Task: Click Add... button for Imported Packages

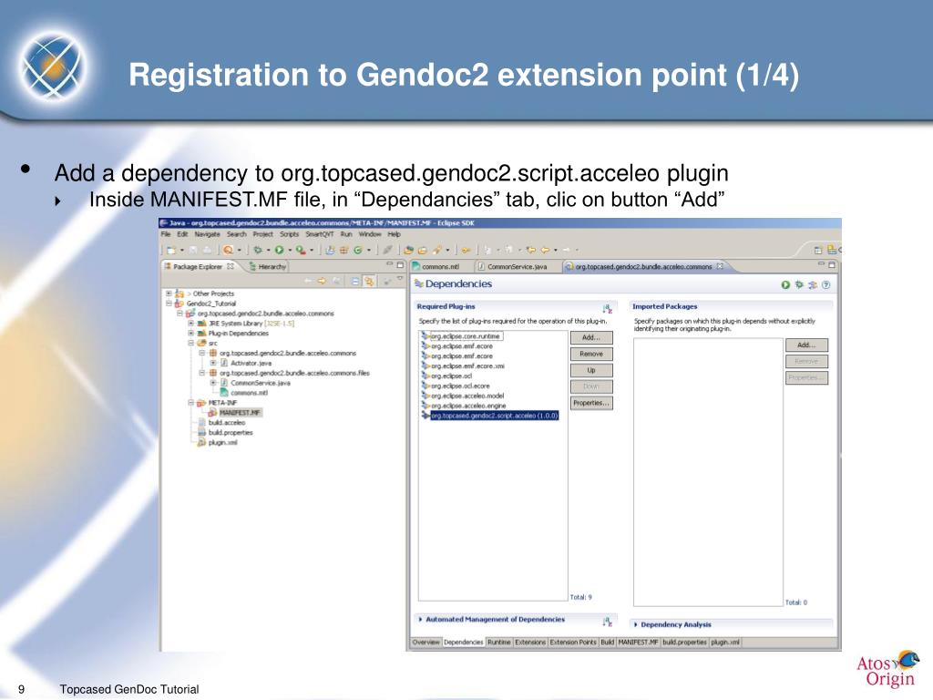Action: tap(806, 345)
